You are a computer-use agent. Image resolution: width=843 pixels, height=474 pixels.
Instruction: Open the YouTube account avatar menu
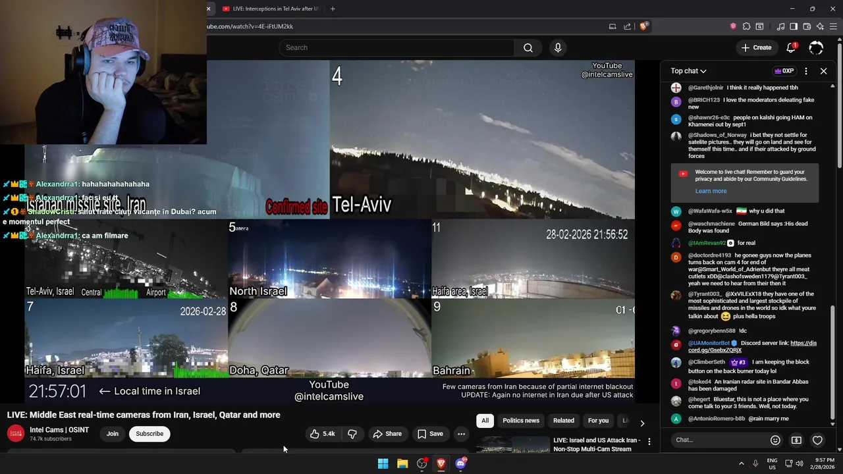[816, 47]
